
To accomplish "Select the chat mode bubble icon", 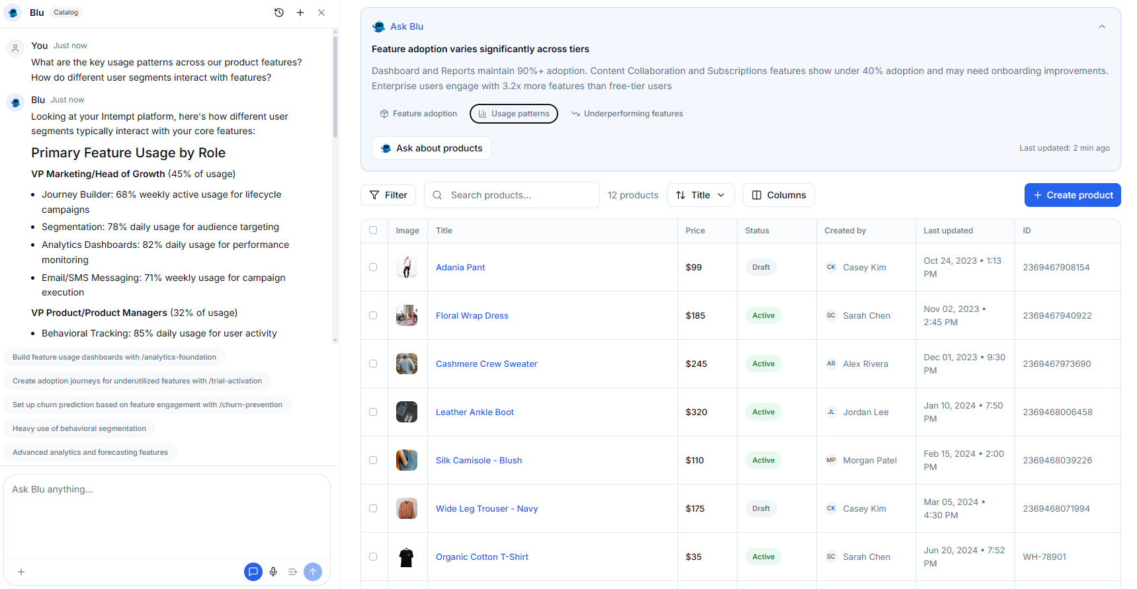I will coord(253,572).
